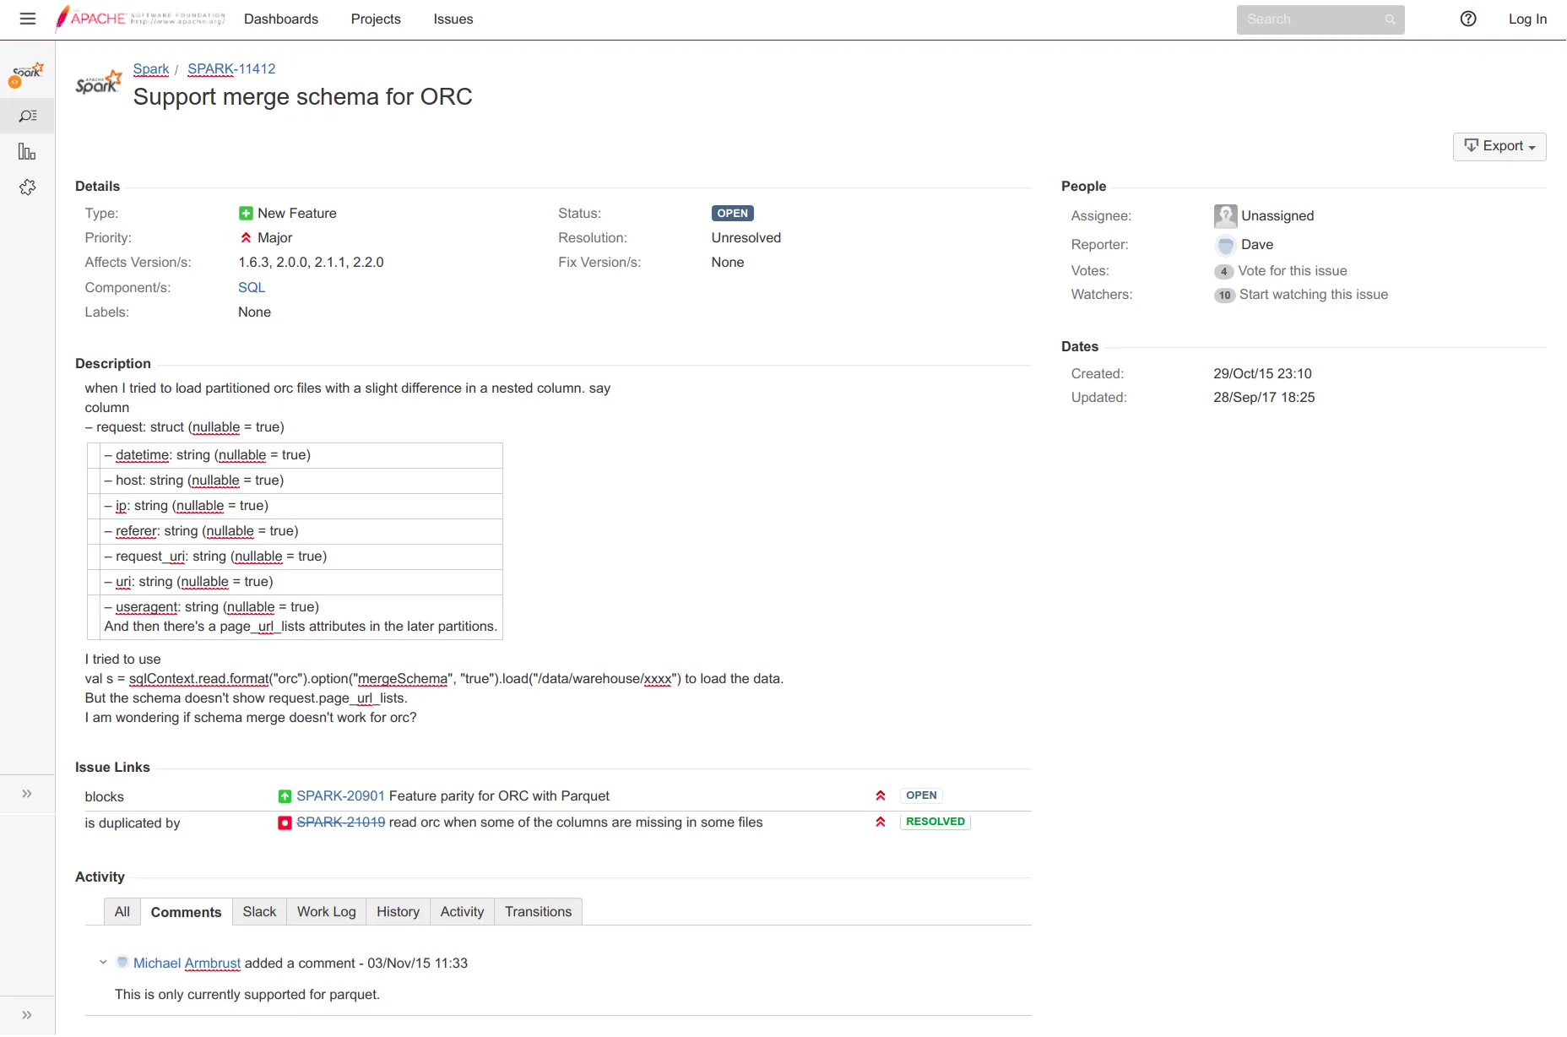Open the Spark project breadcrumb link
This screenshot has width=1567, height=1037.
(x=151, y=69)
